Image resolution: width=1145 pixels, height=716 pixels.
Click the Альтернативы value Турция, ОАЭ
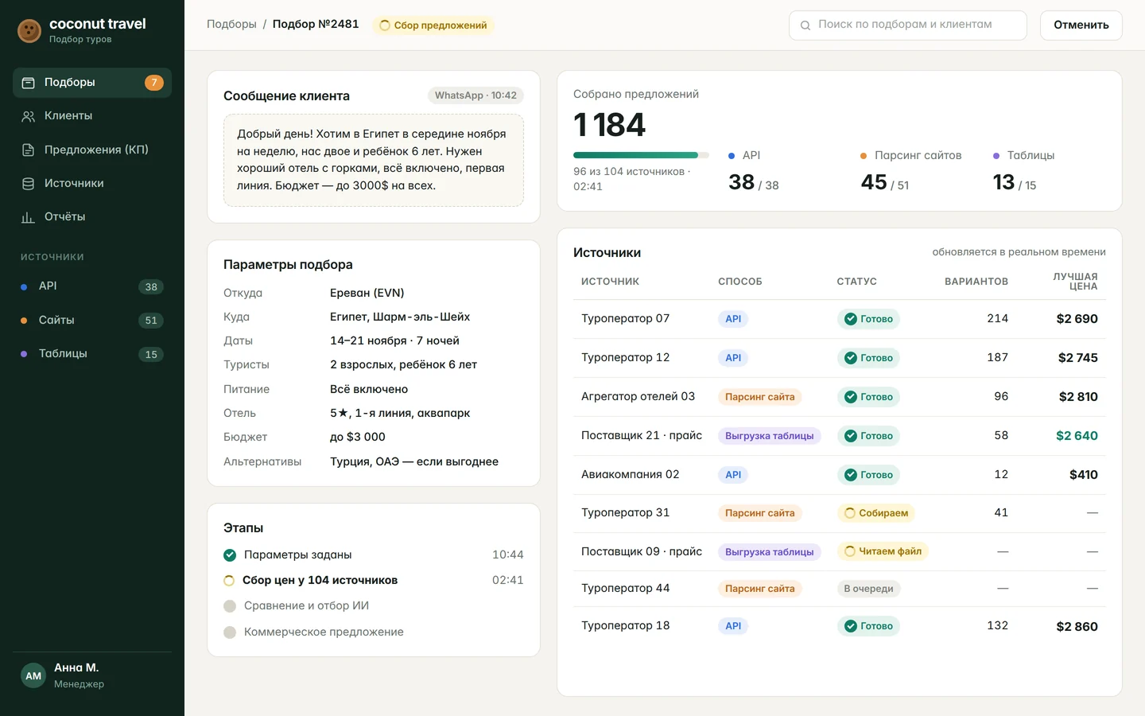pyautogui.click(x=414, y=461)
